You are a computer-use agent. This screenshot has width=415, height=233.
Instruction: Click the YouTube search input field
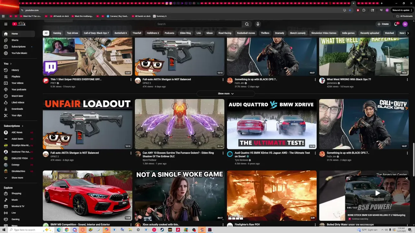(x=198, y=24)
